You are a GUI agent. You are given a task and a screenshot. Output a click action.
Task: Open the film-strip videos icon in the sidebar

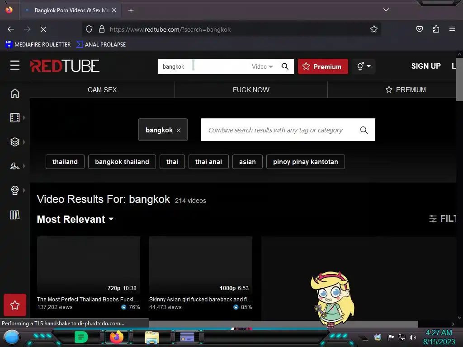[x=15, y=118]
